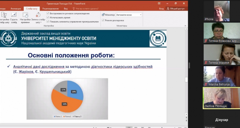The image size is (240, 128).
Task: Toggle Использовать время checkbox
Action: tap(48, 17)
